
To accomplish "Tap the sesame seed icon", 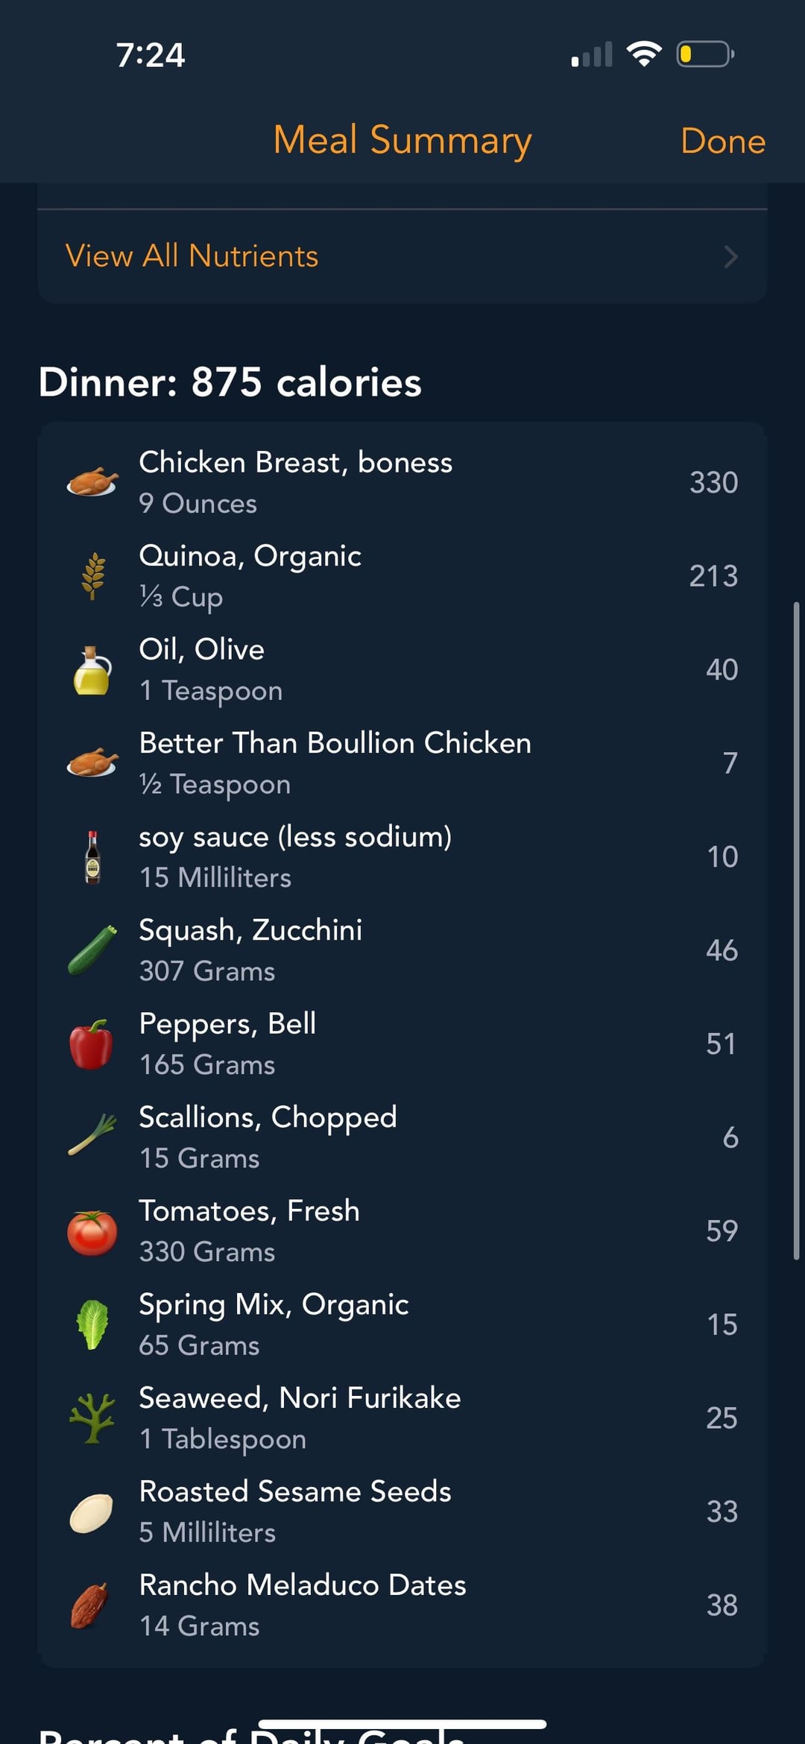I will 92,1513.
